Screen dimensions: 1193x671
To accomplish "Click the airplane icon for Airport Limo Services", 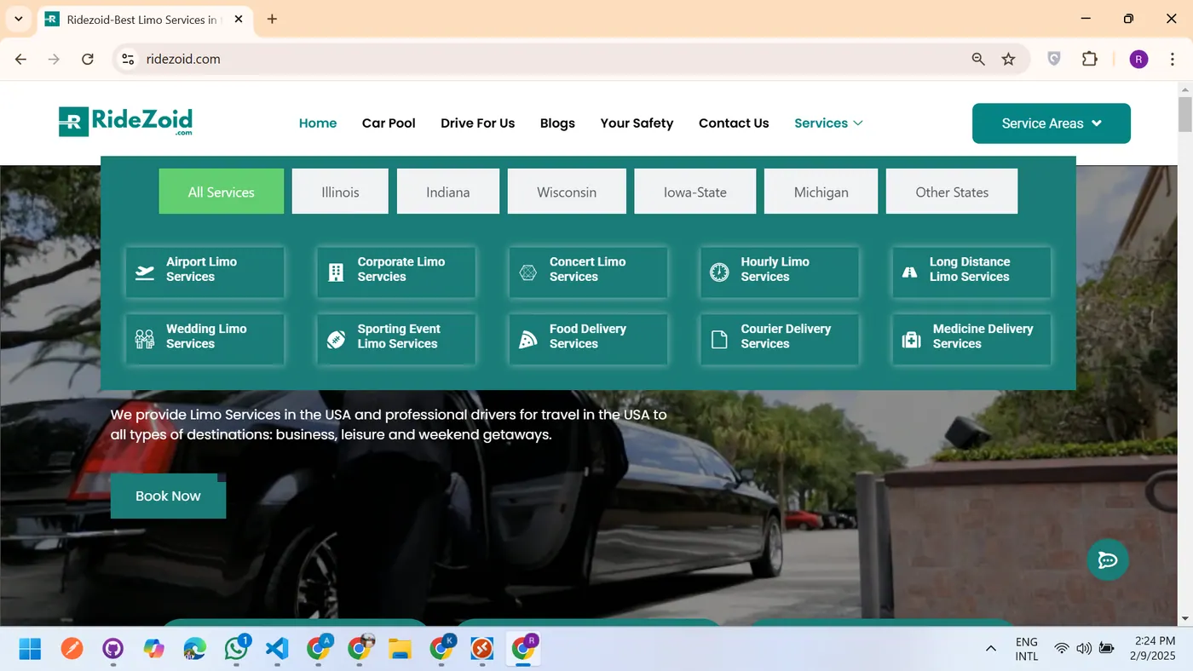I will click(x=145, y=272).
